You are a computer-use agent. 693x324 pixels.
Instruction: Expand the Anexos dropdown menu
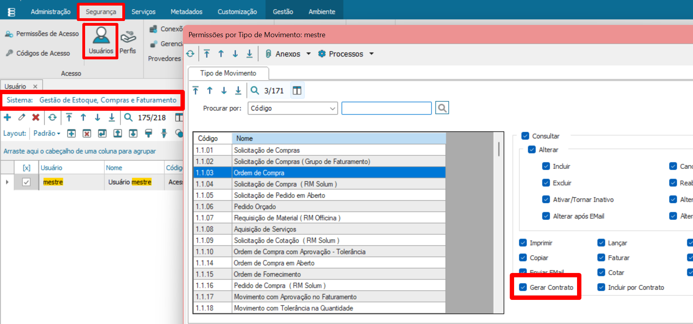(x=309, y=54)
